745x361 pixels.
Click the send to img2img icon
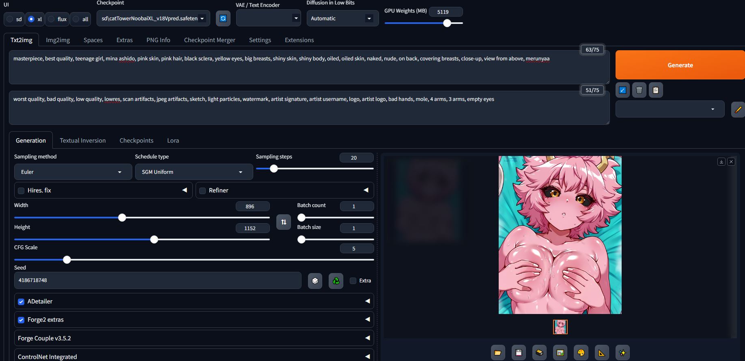(560, 352)
